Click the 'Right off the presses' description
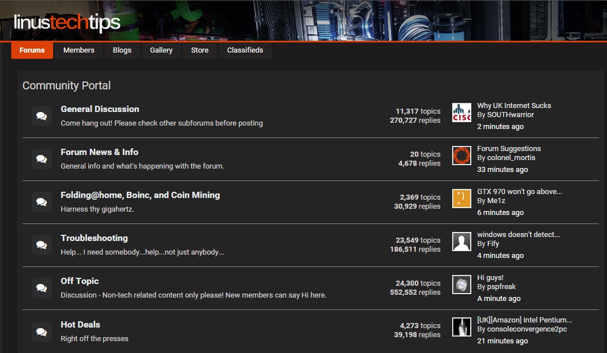Screen dimensions: 607x353 pyautogui.click(x=94, y=339)
